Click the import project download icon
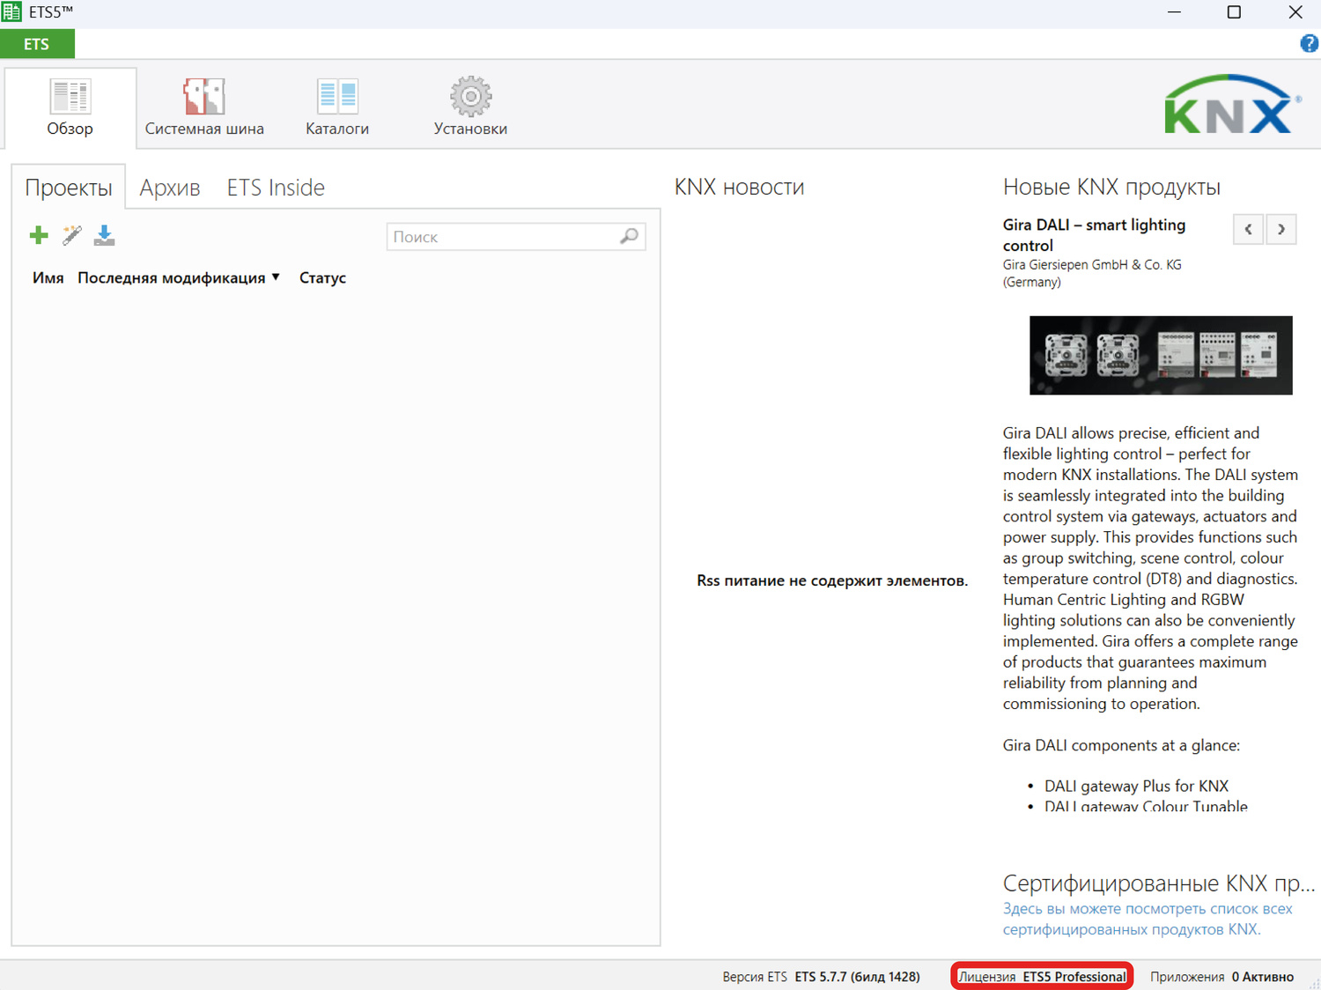Viewport: 1321px width, 990px height. [105, 235]
